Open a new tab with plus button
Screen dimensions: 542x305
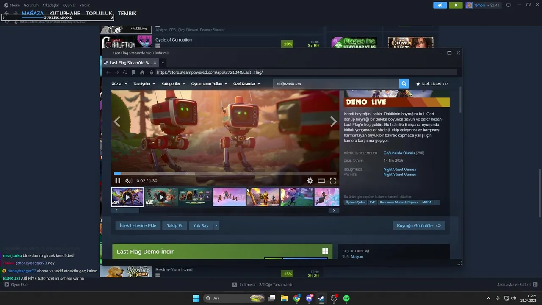[163, 63]
